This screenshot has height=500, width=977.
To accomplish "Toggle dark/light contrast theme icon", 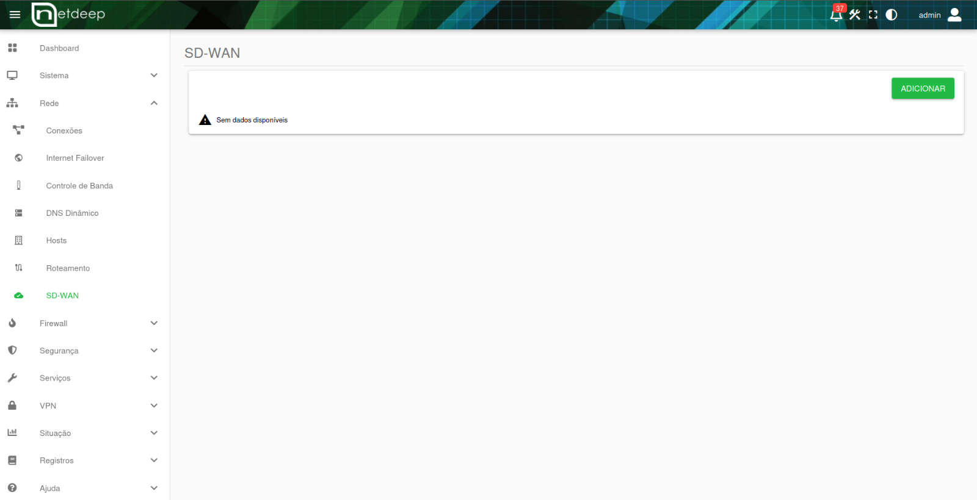I will click(x=892, y=15).
